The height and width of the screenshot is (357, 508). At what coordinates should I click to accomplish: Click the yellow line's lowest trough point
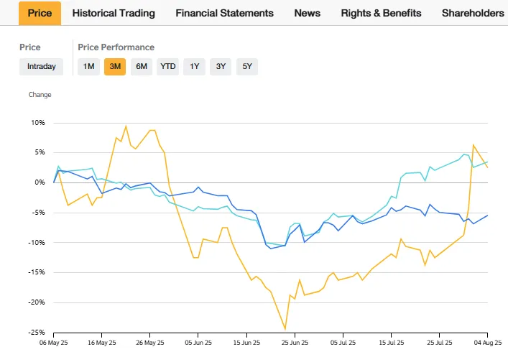(x=285, y=330)
